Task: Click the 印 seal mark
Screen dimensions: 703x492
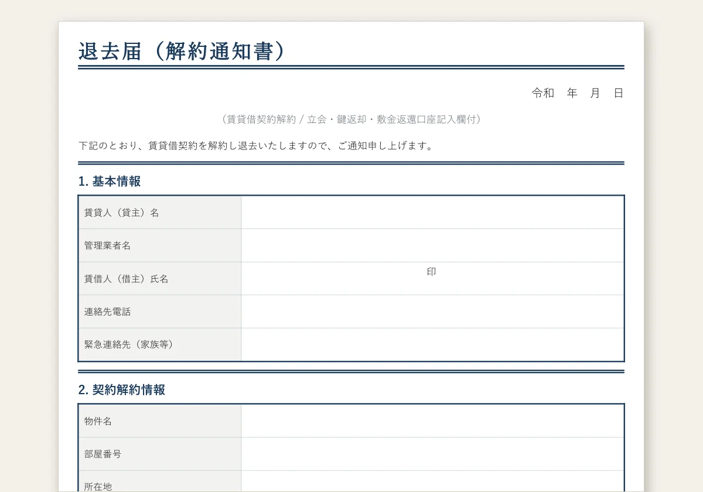Action: pyautogui.click(x=432, y=272)
